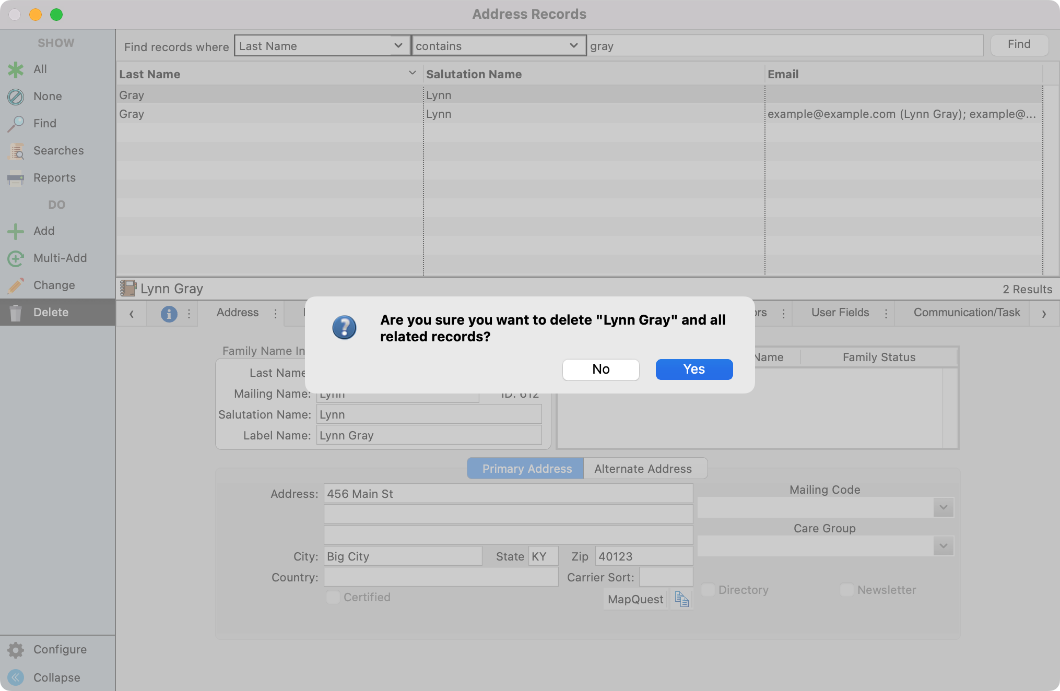Expand the contains operator dropdown

(498, 46)
